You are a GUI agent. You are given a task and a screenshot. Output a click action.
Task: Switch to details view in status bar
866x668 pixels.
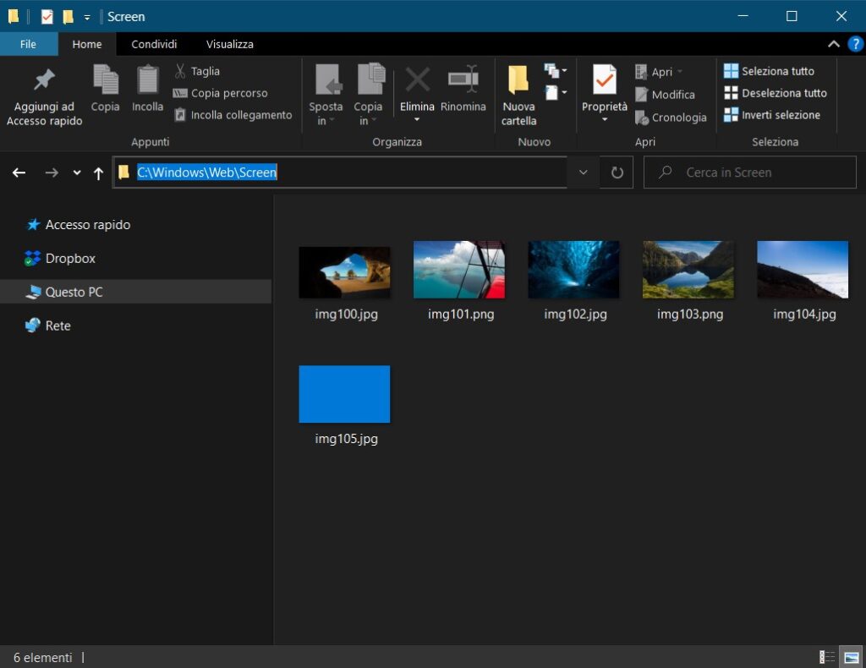827,657
